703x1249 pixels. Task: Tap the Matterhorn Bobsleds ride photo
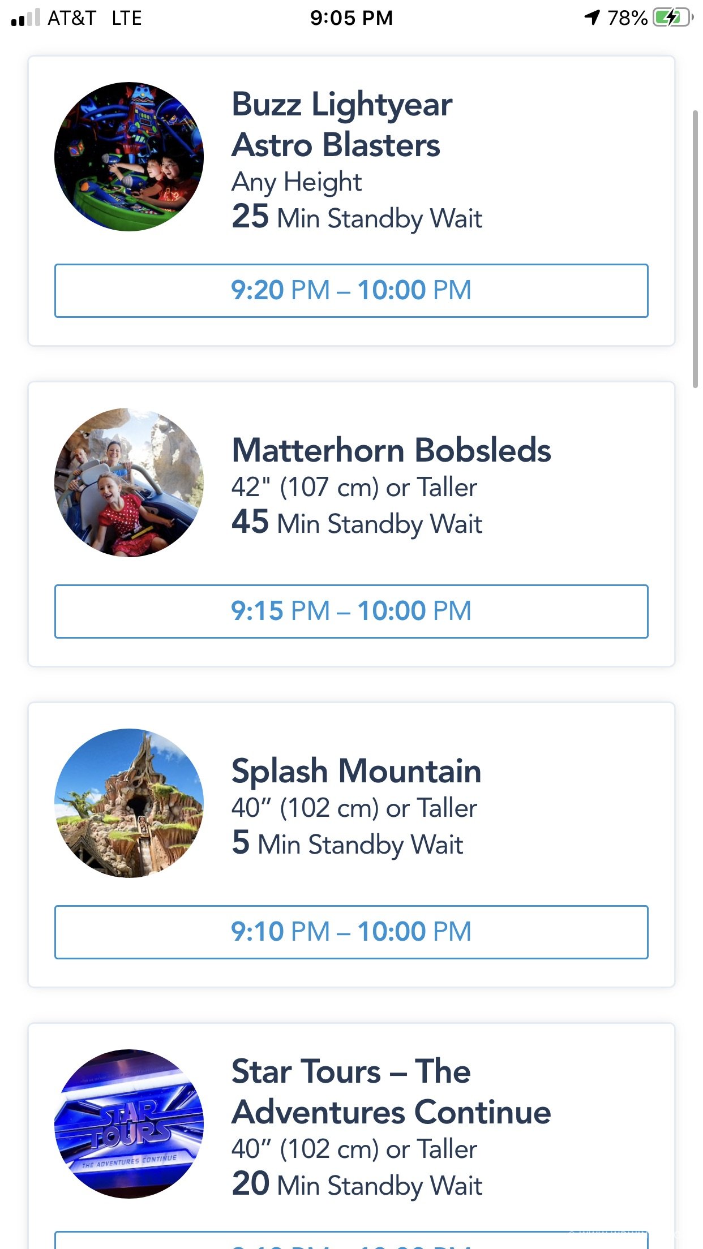pyautogui.click(x=129, y=483)
